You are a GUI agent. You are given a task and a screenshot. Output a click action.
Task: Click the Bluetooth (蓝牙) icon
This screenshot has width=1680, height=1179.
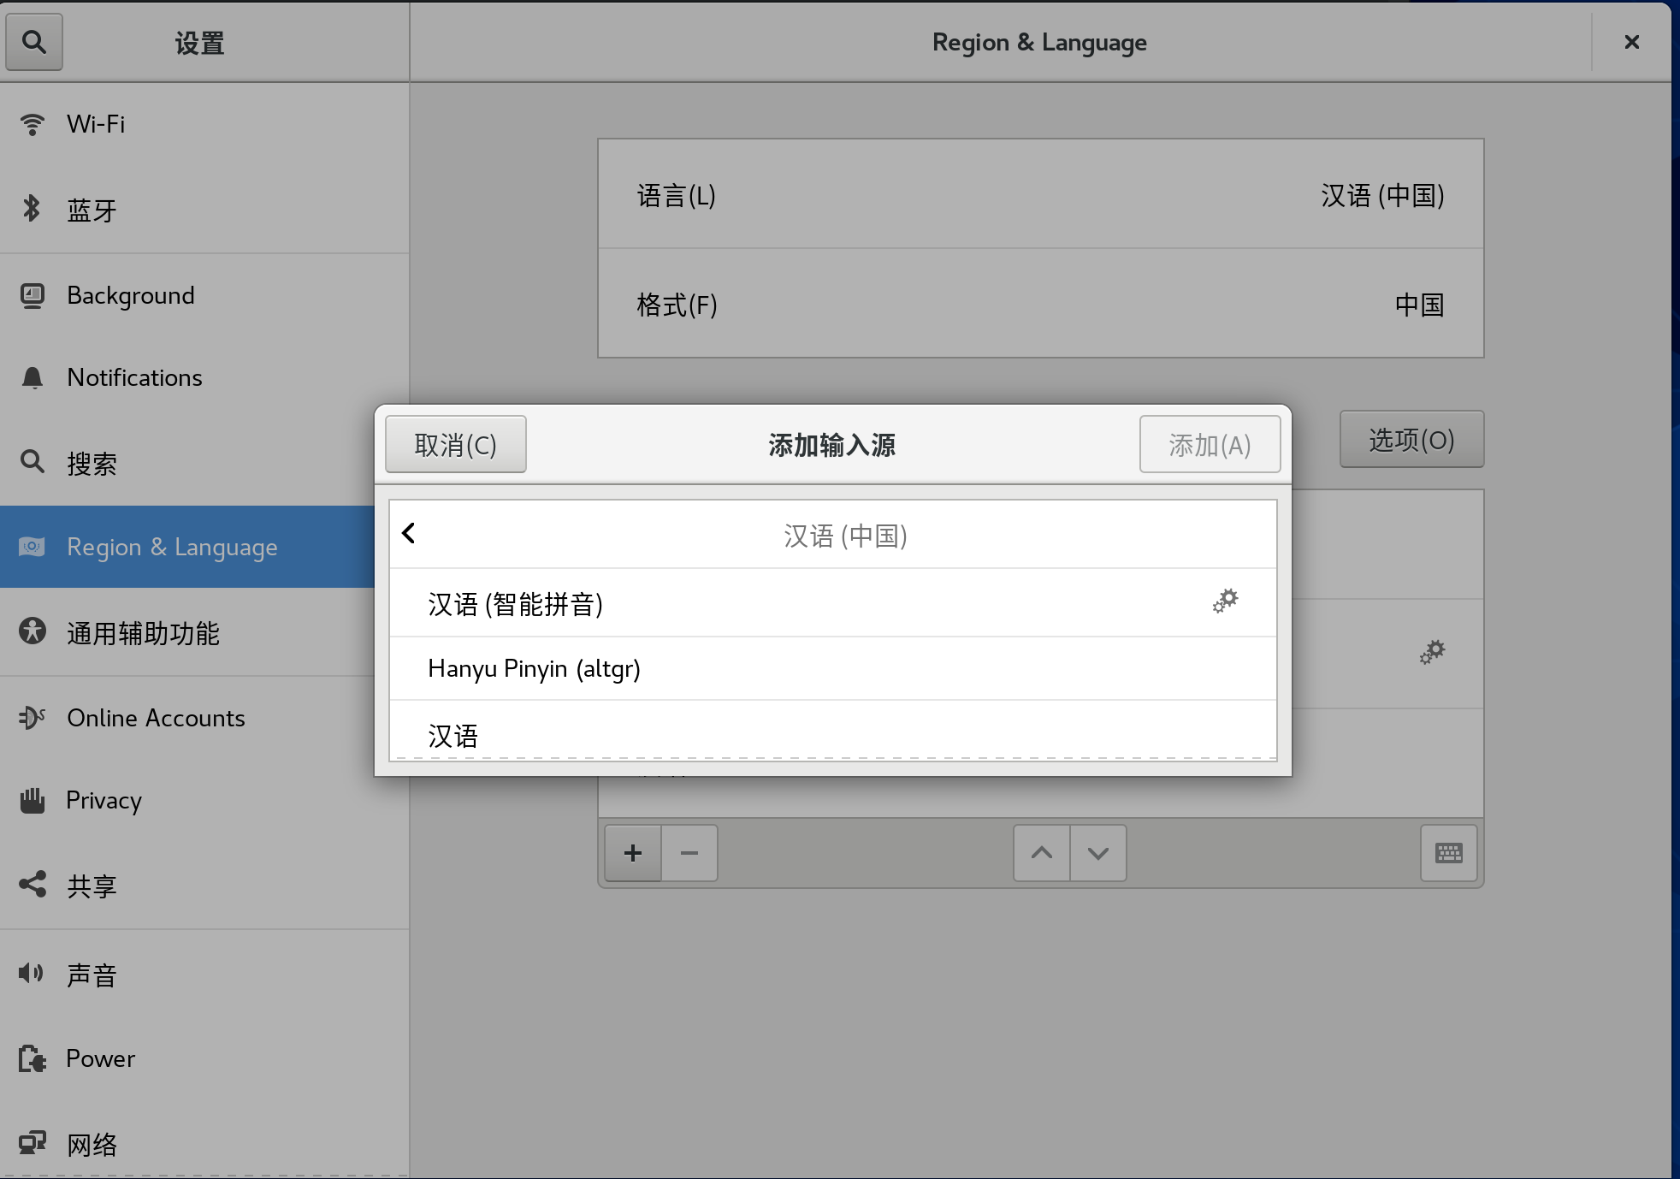click(33, 210)
